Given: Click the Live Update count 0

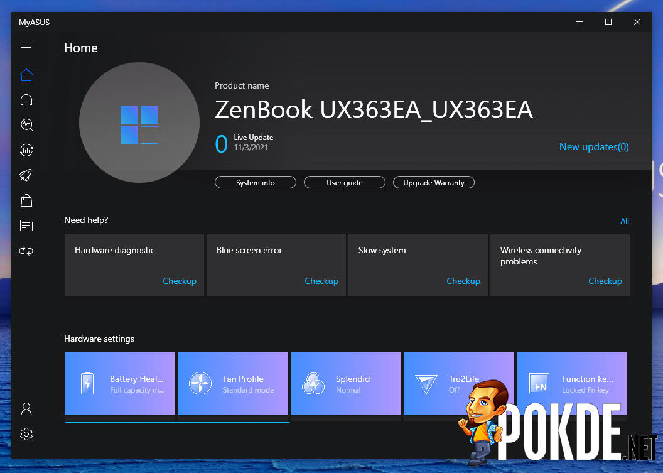Looking at the screenshot, I should [221, 144].
